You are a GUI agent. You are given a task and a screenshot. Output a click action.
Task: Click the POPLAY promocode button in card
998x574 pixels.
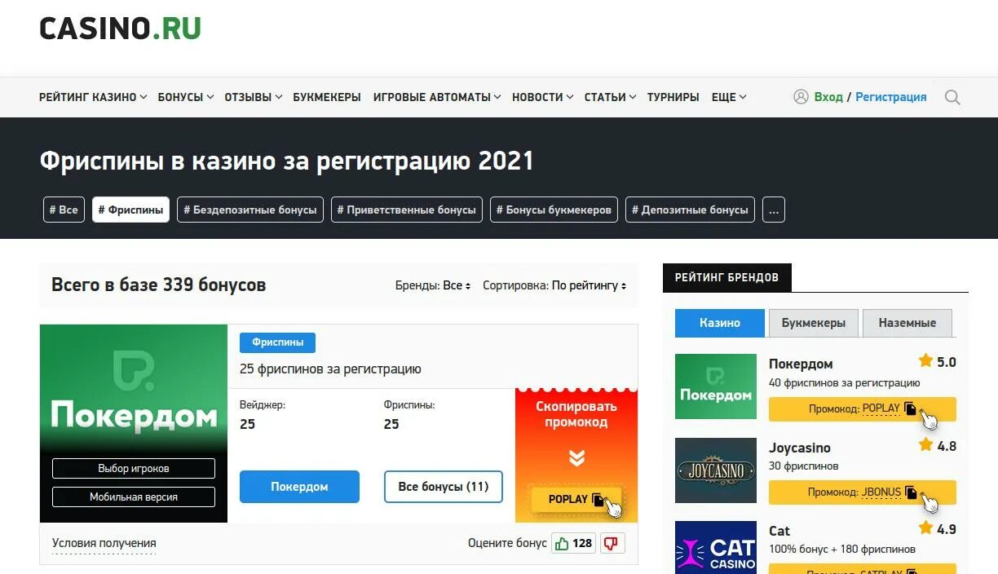pos(576,499)
